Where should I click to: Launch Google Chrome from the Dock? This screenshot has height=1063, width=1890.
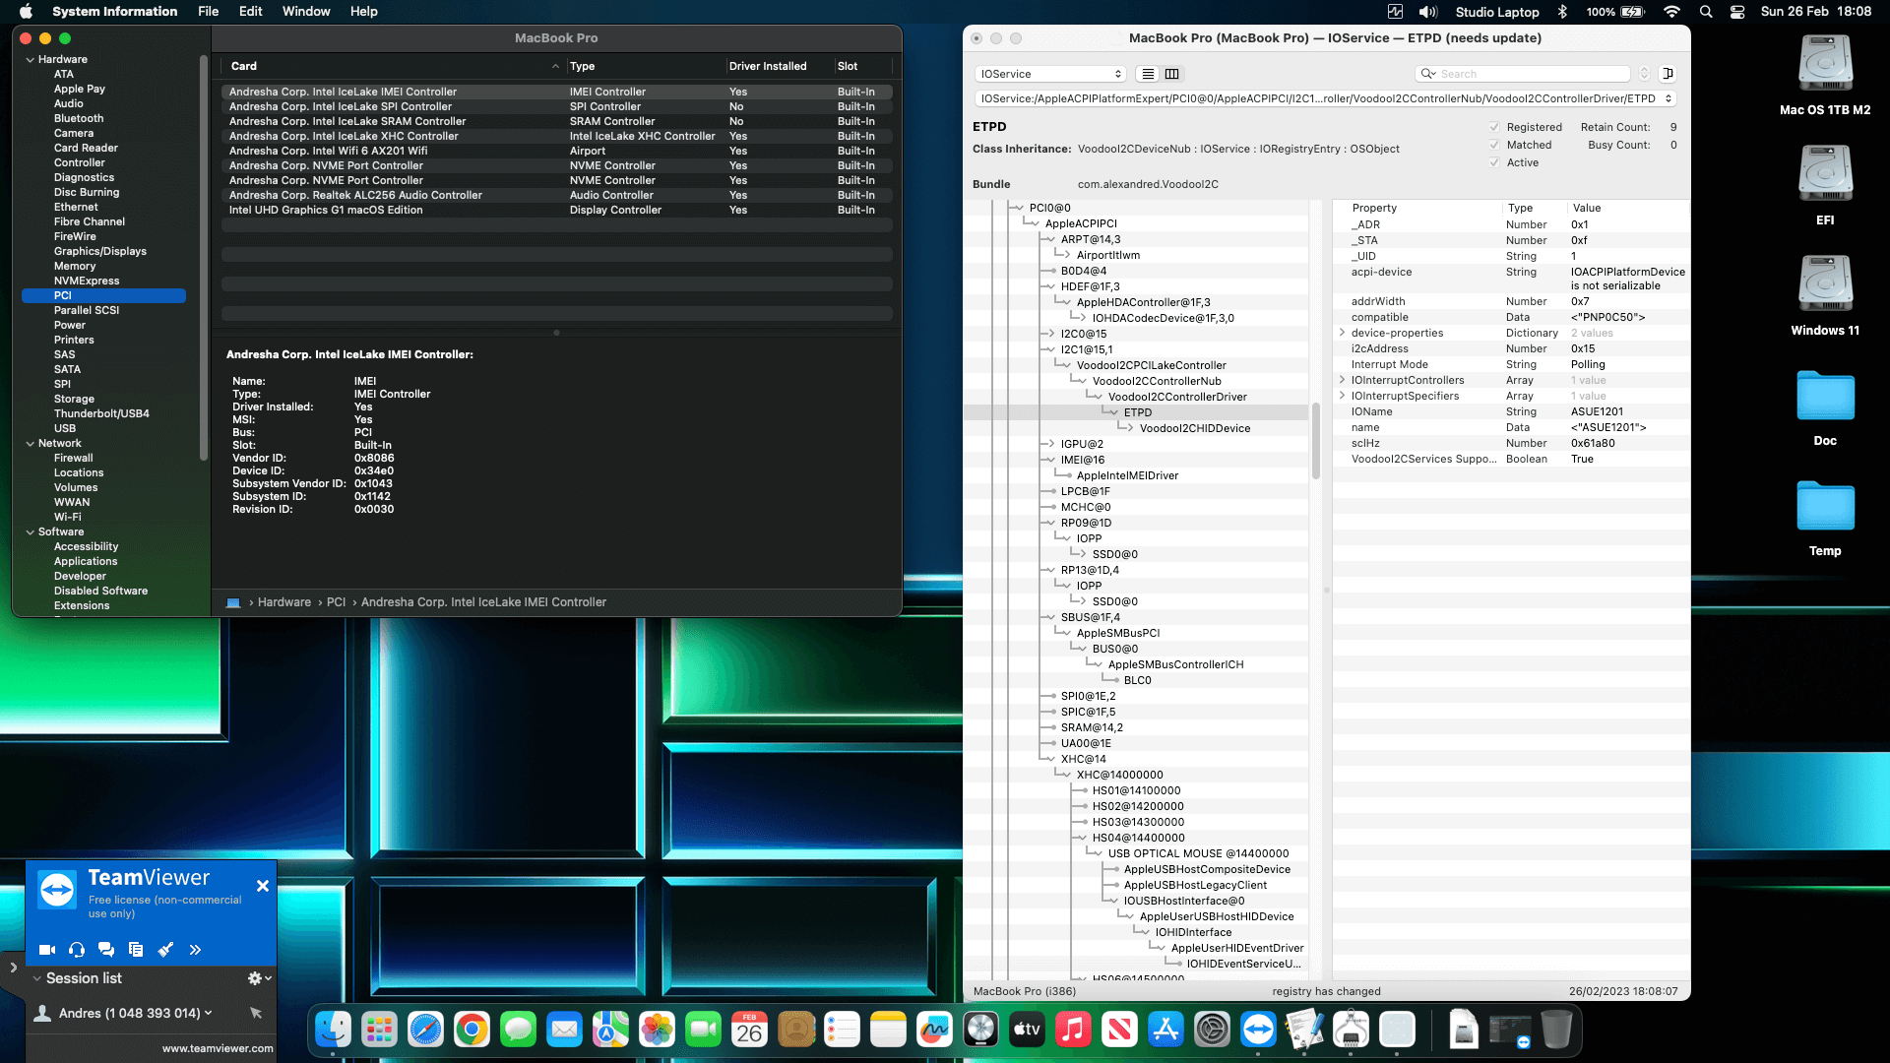(472, 1030)
